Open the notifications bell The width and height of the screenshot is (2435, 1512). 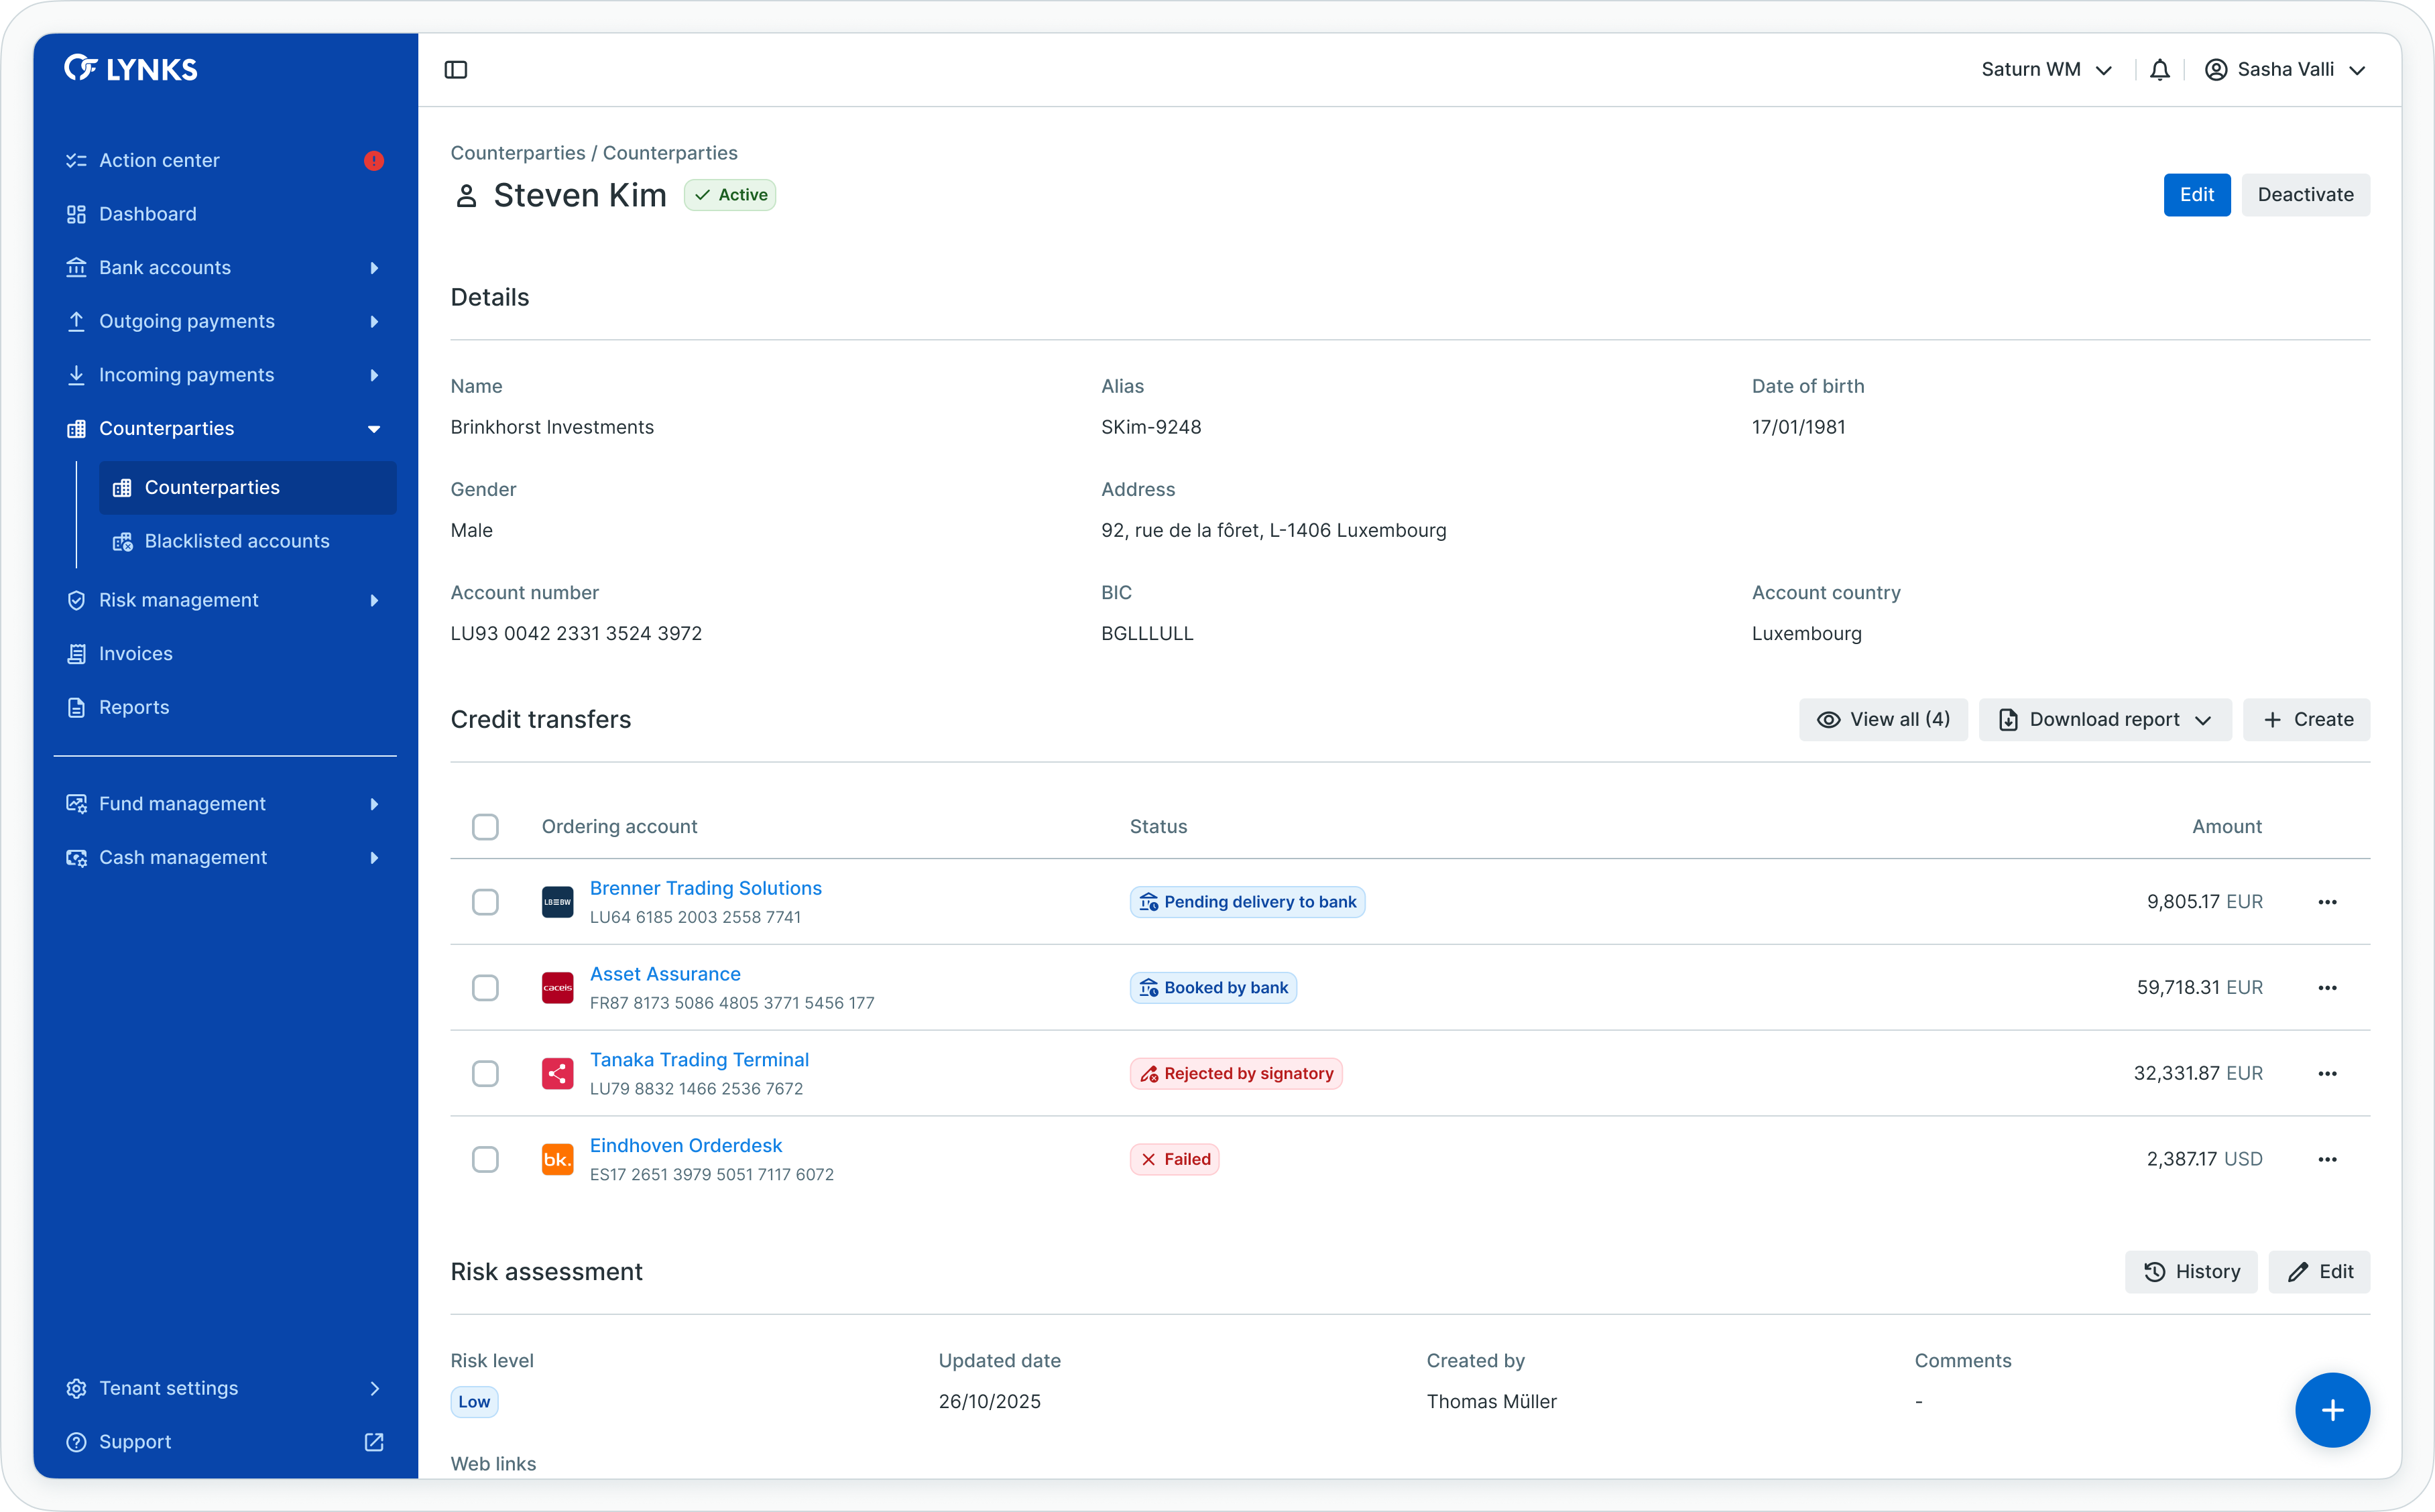(x=2160, y=70)
